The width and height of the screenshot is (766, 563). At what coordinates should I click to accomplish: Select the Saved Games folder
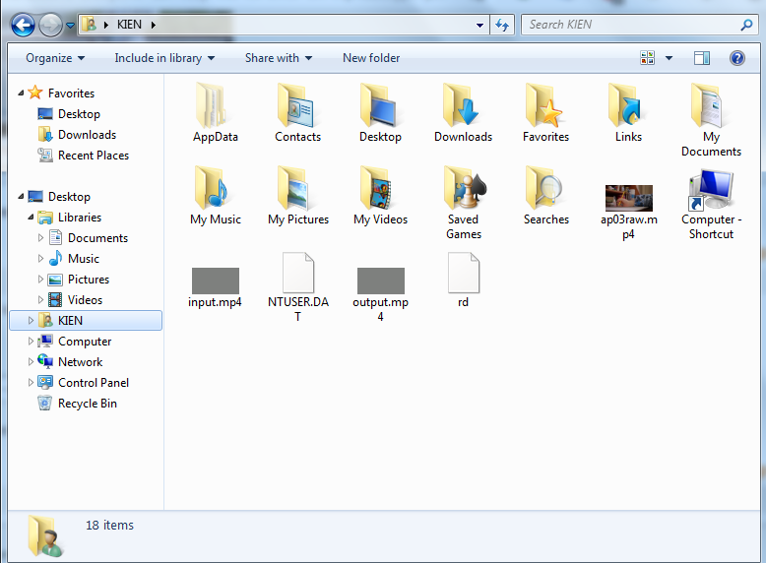[x=463, y=203]
